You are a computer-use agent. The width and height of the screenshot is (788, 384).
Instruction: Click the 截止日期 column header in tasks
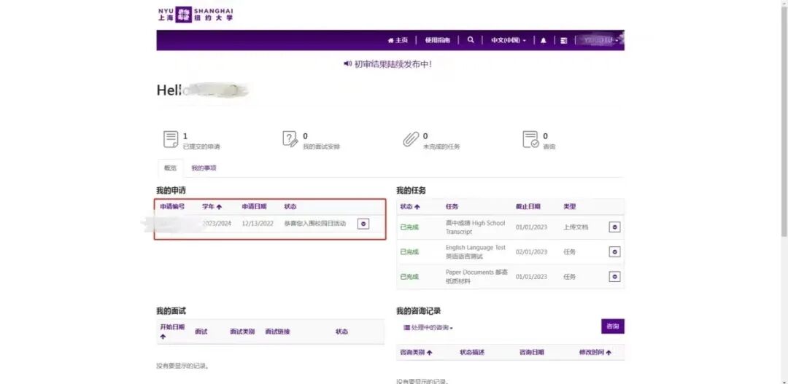(x=528, y=206)
